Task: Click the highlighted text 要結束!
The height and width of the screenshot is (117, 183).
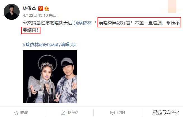Action: 30,30
